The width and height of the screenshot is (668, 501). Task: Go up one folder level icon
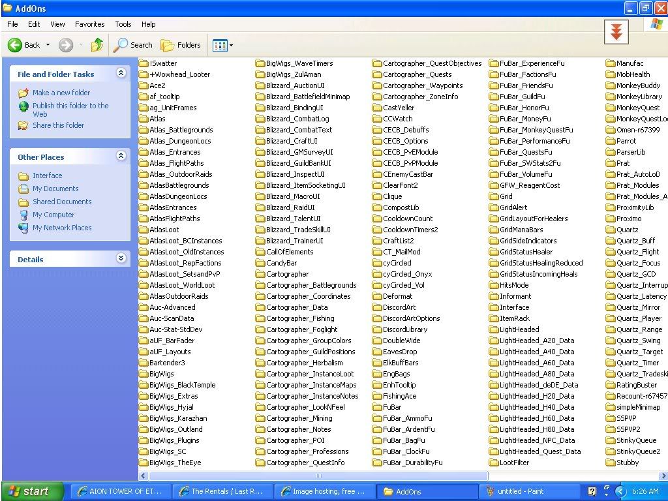pos(97,45)
